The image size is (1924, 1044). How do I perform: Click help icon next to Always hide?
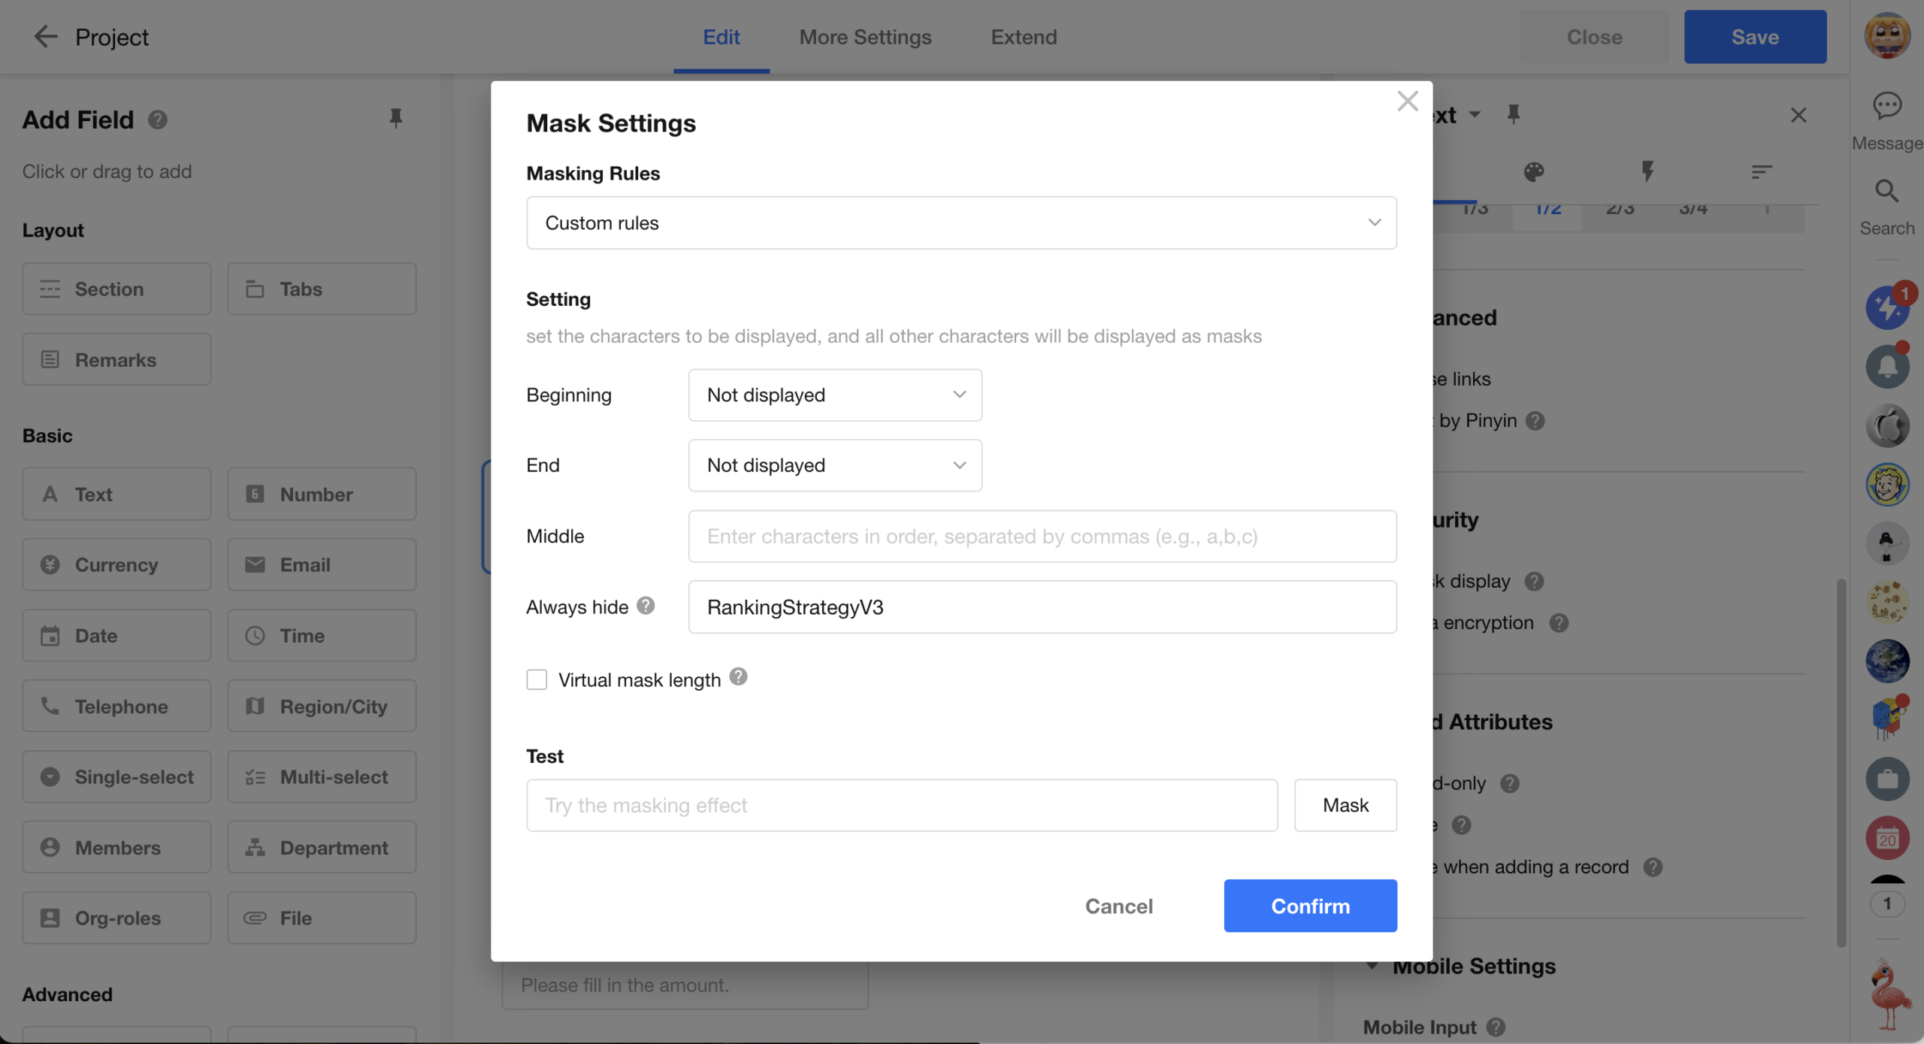646,606
